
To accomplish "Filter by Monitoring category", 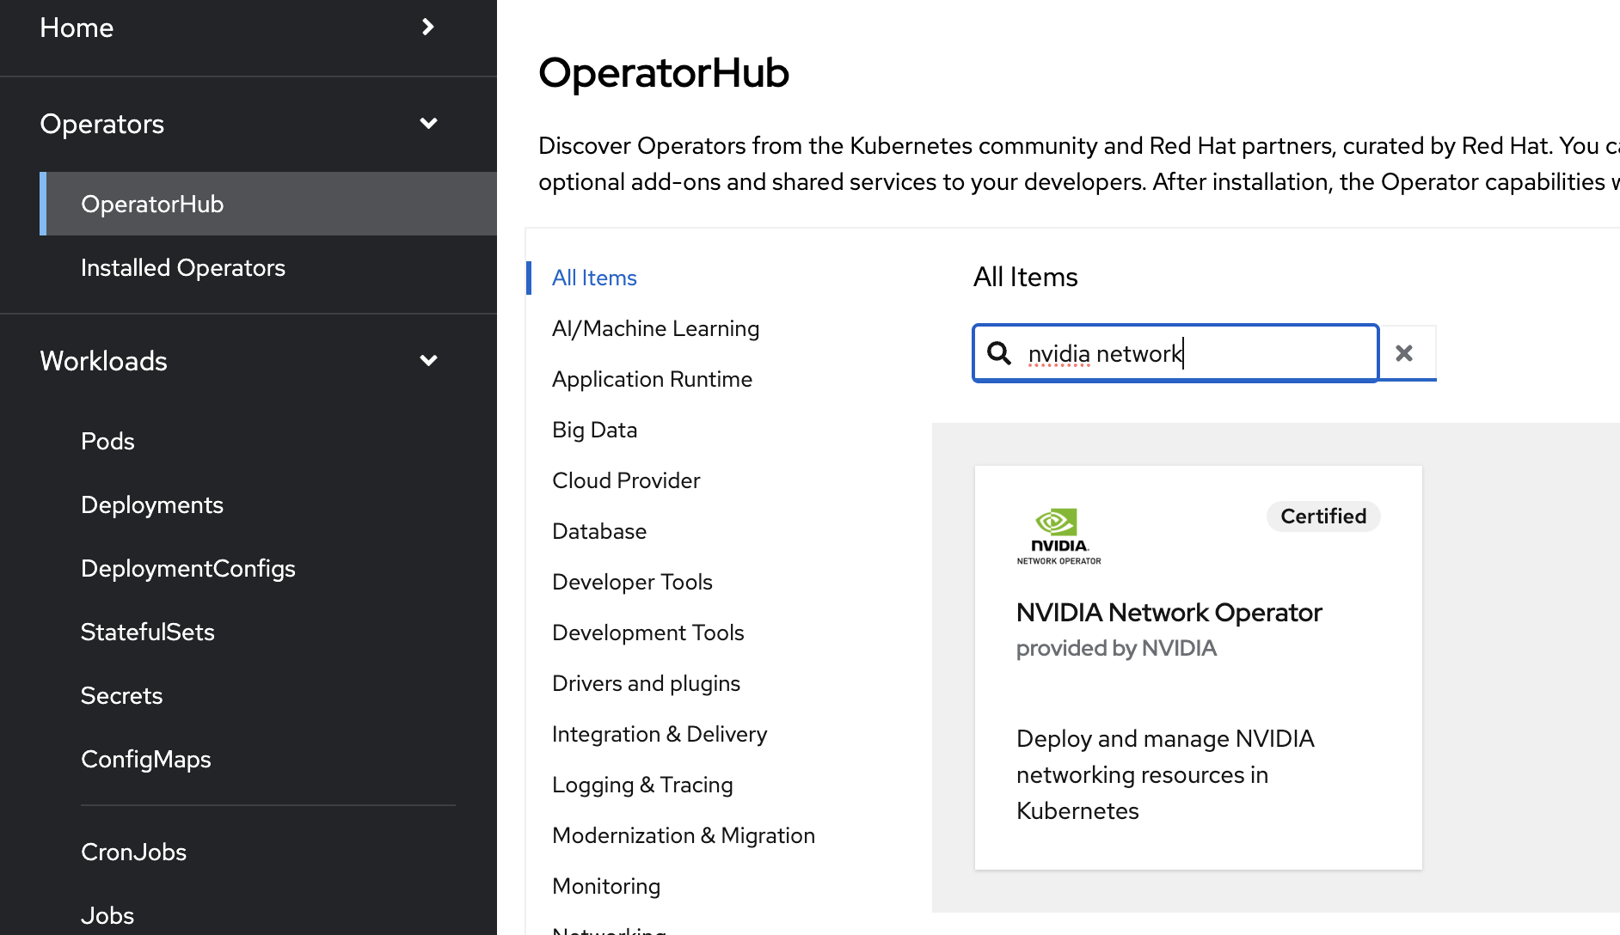I will pos(606,887).
